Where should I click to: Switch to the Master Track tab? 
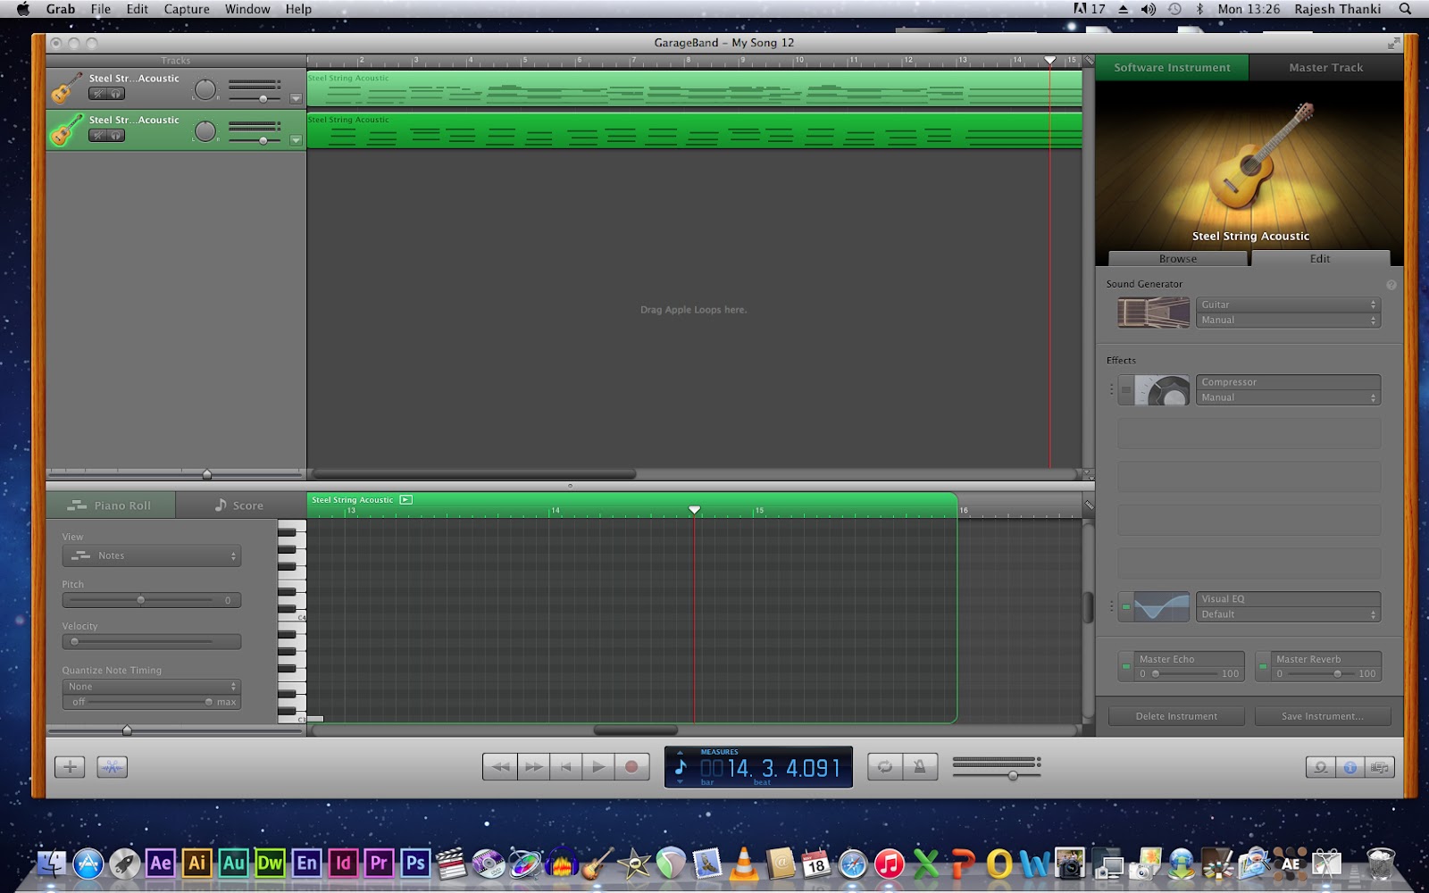[x=1326, y=68]
